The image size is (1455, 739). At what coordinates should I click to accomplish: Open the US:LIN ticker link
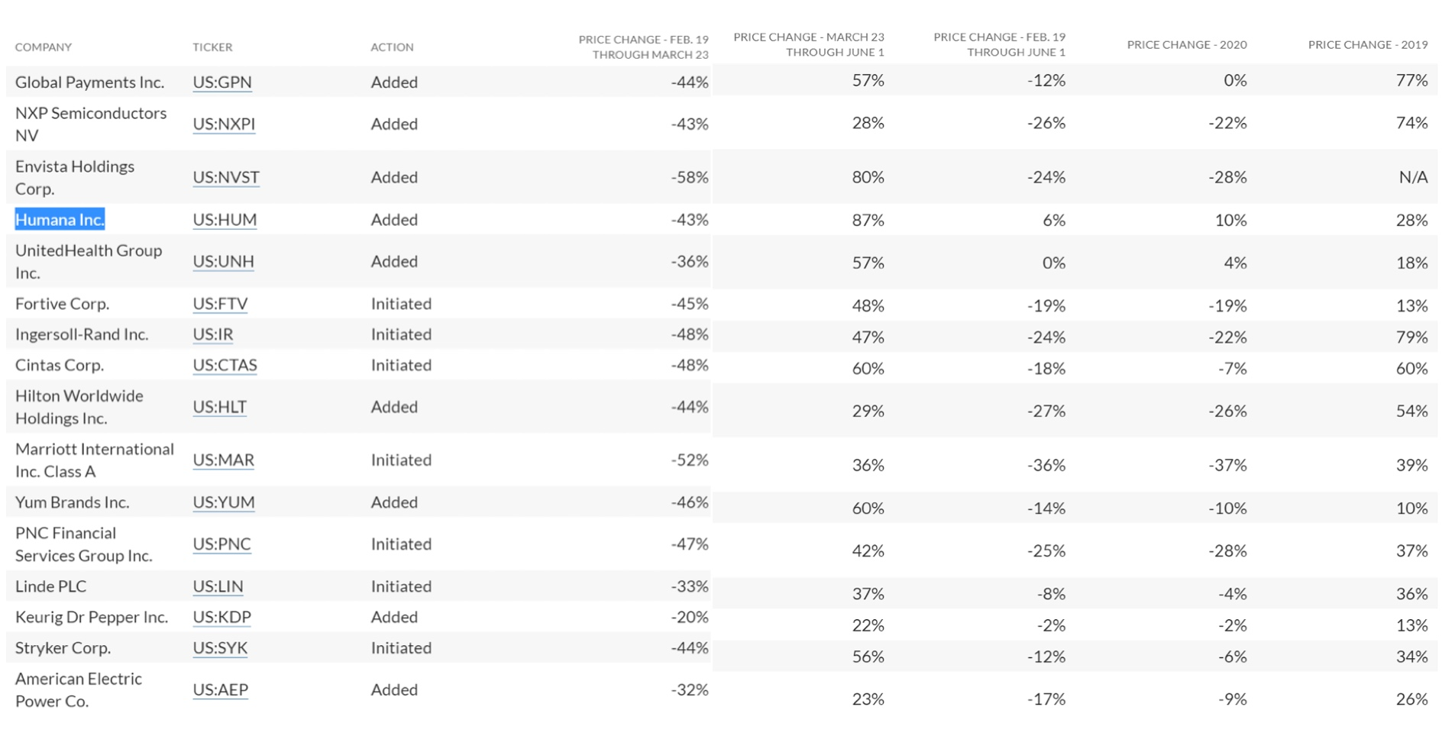pyautogui.click(x=218, y=586)
